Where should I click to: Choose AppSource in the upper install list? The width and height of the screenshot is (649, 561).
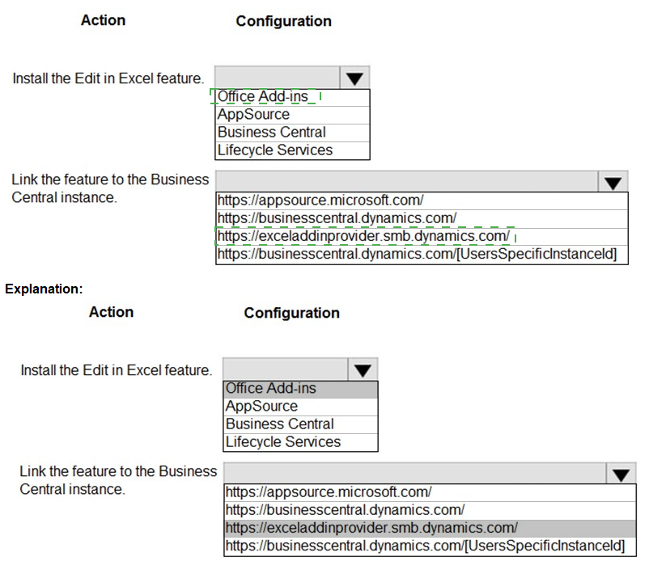point(254,115)
